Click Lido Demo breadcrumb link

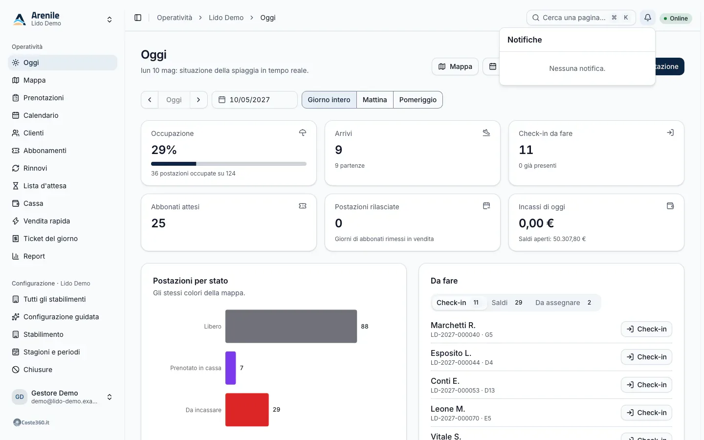[x=226, y=18]
